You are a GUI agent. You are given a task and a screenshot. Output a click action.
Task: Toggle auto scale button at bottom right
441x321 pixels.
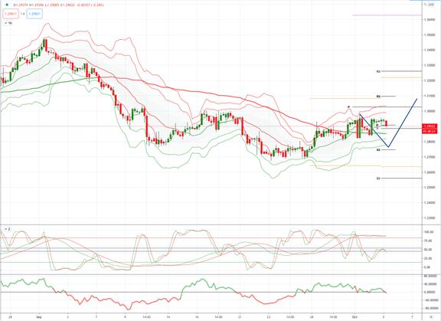tap(431, 316)
